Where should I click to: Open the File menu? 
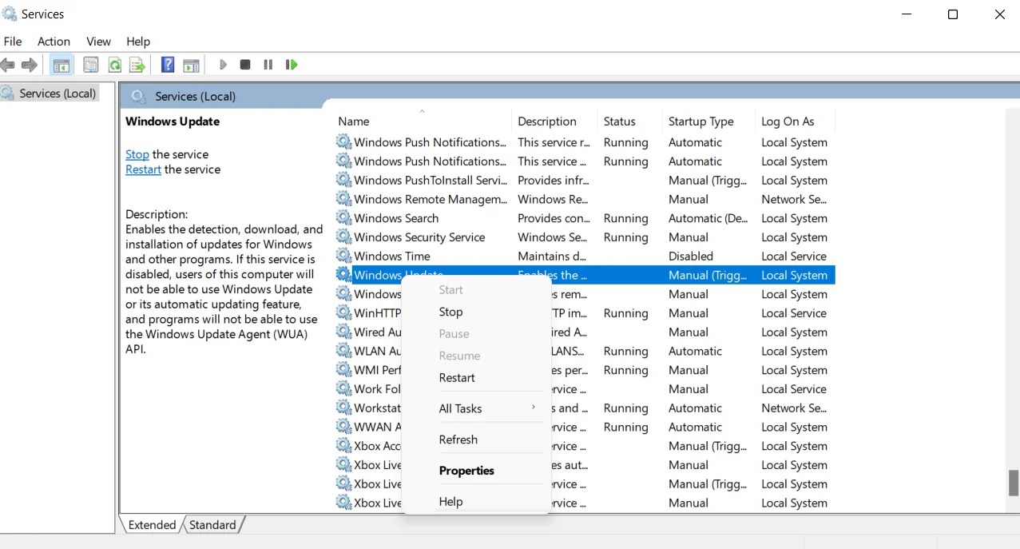pos(13,42)
